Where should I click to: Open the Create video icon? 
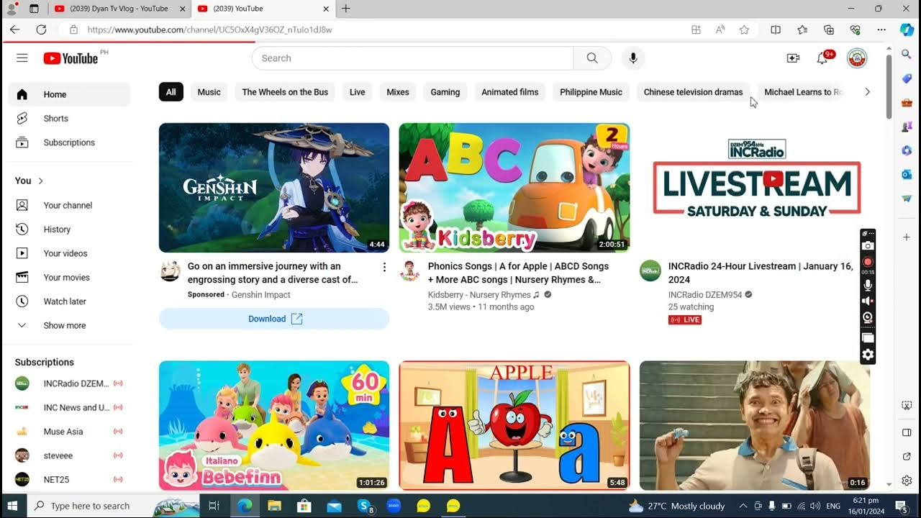[793, 58]
